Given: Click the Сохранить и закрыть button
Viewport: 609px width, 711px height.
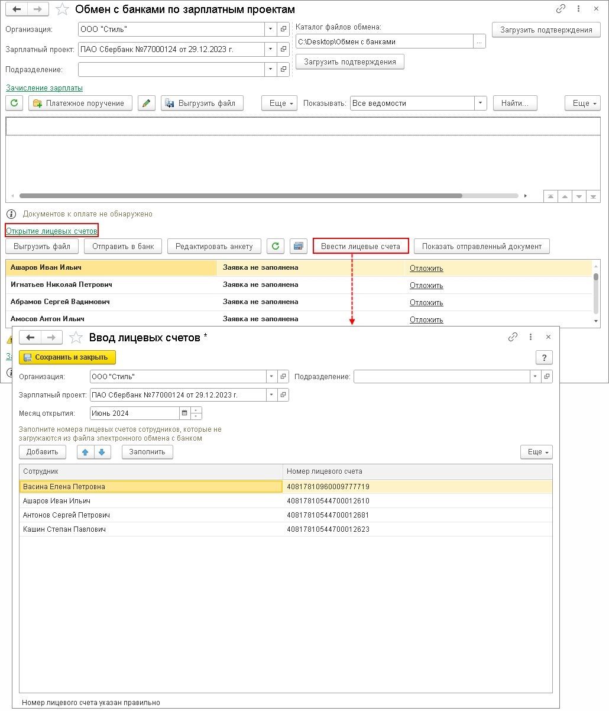Looking at the screenshot, I should tap(67, 357).
